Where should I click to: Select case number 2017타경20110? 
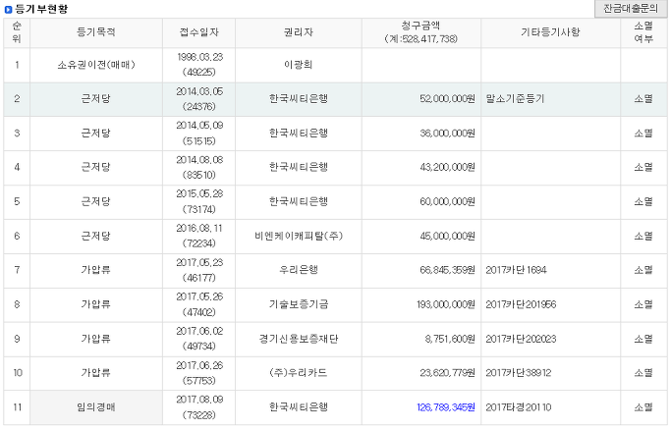(518, 407)
